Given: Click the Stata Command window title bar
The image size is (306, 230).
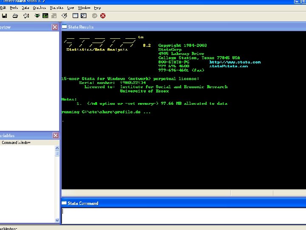Looking at the screenshot, I should tap(184, 203).
